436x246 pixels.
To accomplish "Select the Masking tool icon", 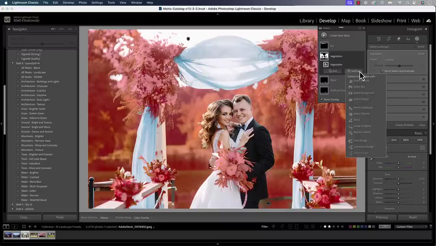I will pos(417,39).
